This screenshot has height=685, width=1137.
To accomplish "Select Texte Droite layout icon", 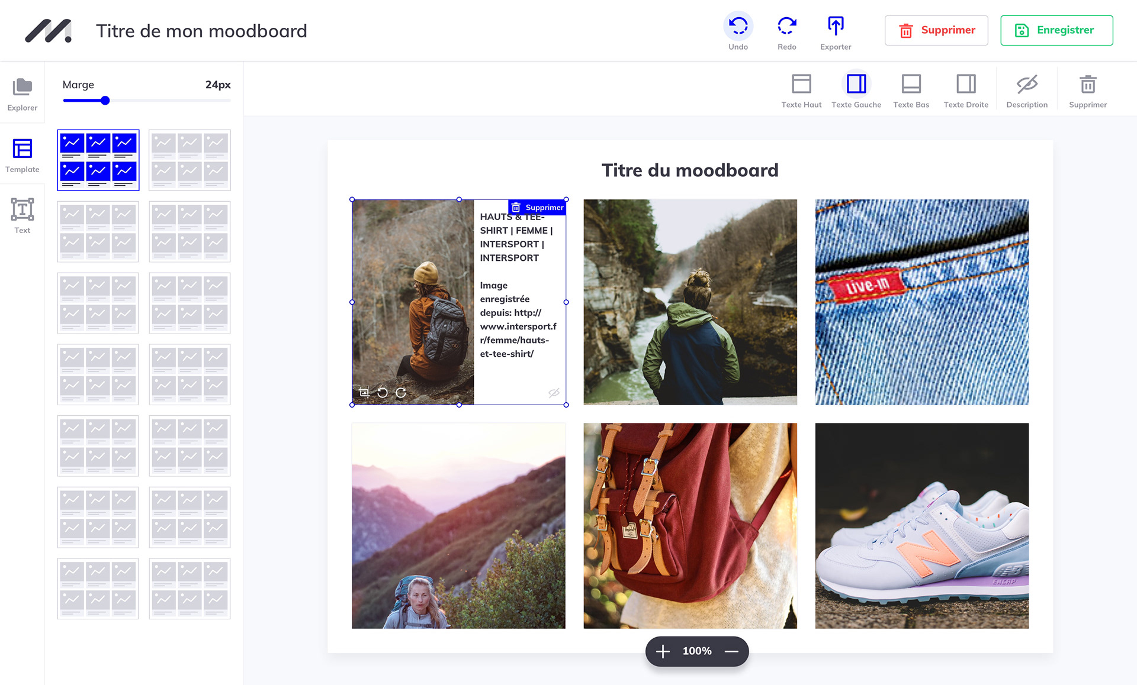I will click(966, 84).
